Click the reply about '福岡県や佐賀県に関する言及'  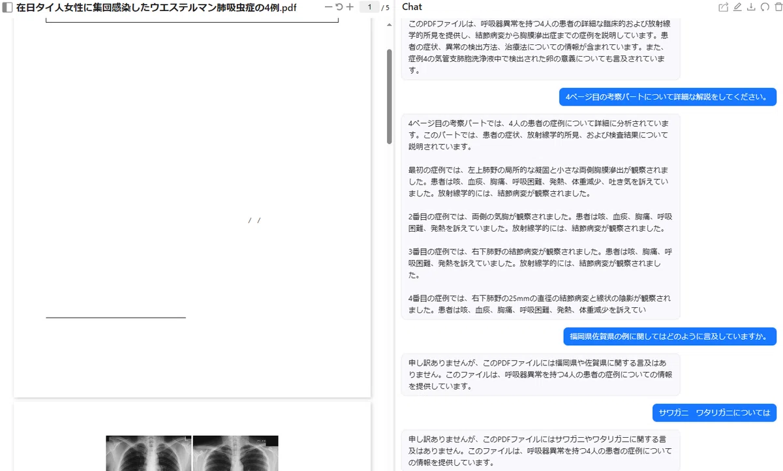coord(540,374)
